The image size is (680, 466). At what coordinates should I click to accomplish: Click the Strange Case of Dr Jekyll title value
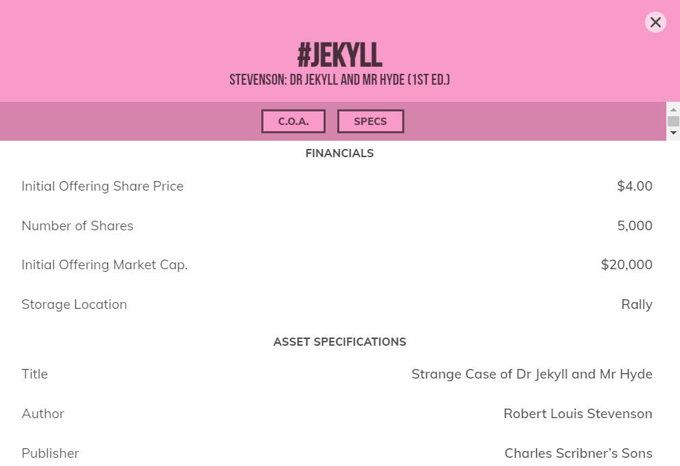[532, 374]
